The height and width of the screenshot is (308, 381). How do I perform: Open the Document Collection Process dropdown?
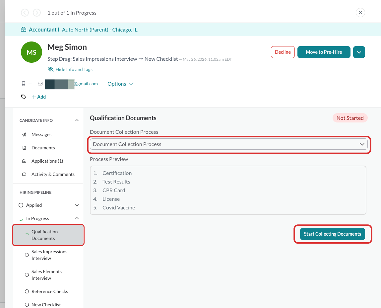tap(229, 144)
